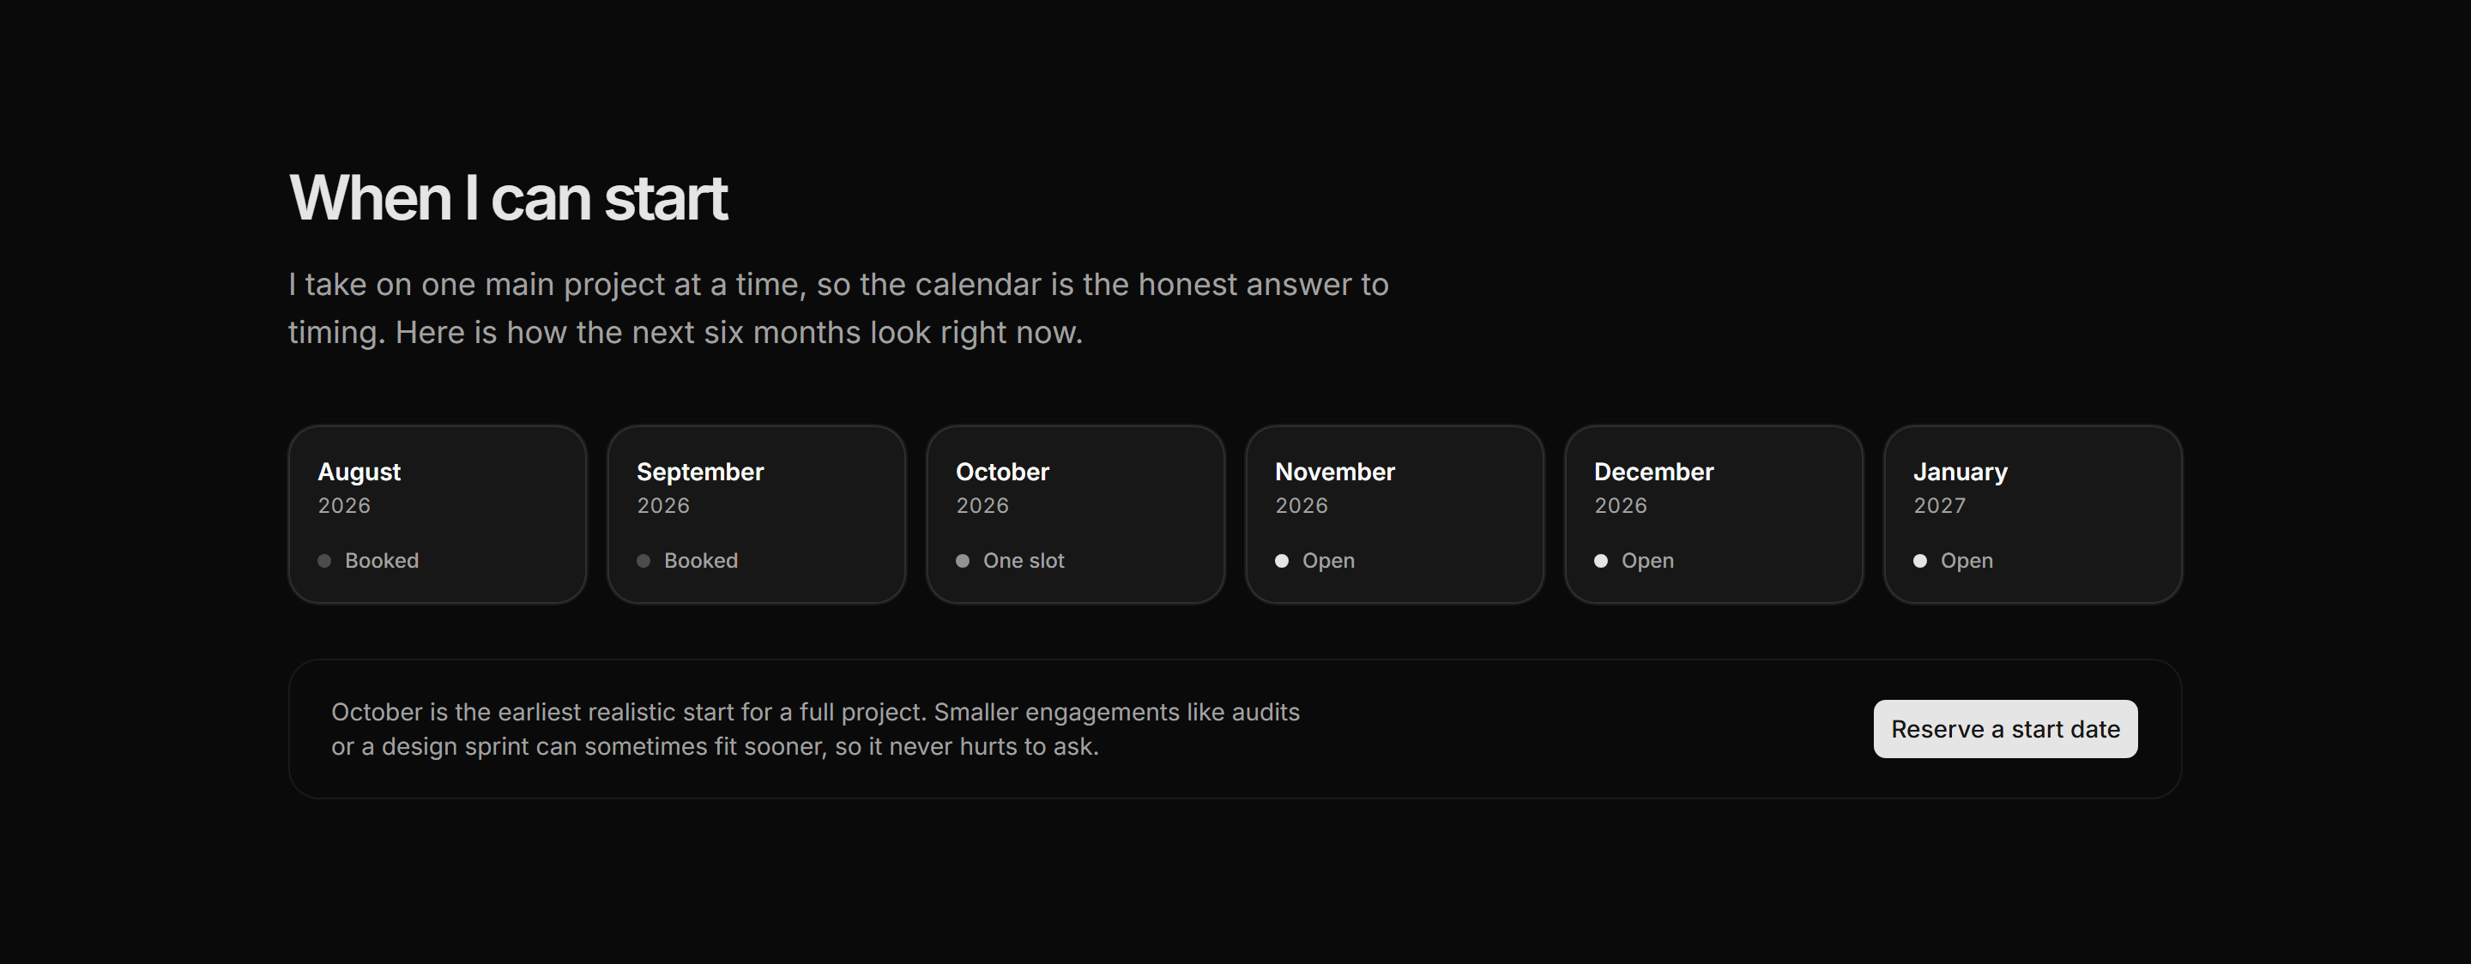Image resolution: width=2471 pixels, height=964 pixels.
Task: Click the Open label under December
Action: (1647, 561)
